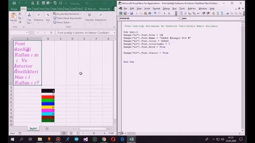Open Opera browser from taskbar
The width and height of the screenshot is (255, 143).
coord(113,139)
